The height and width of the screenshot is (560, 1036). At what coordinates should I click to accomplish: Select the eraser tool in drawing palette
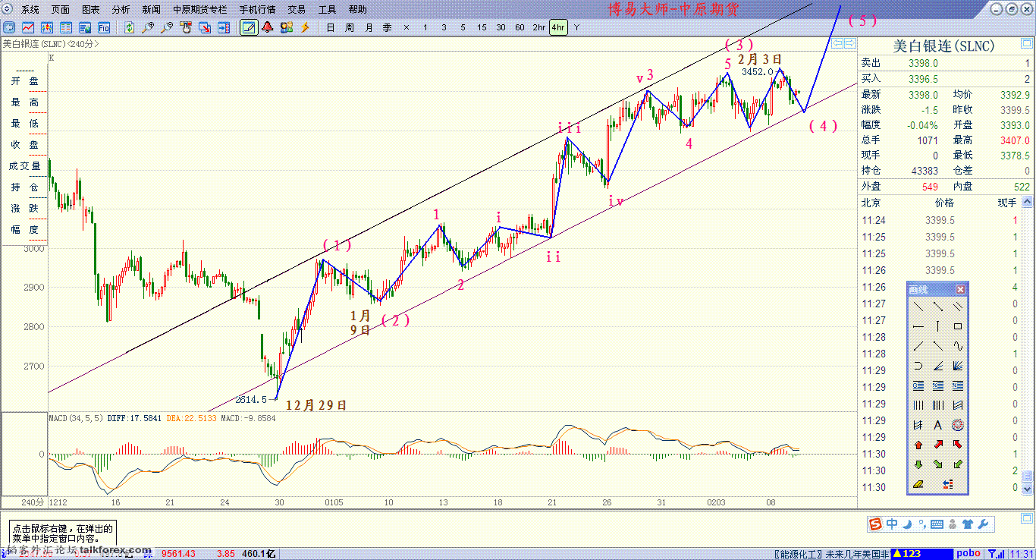tap(918, 484)
